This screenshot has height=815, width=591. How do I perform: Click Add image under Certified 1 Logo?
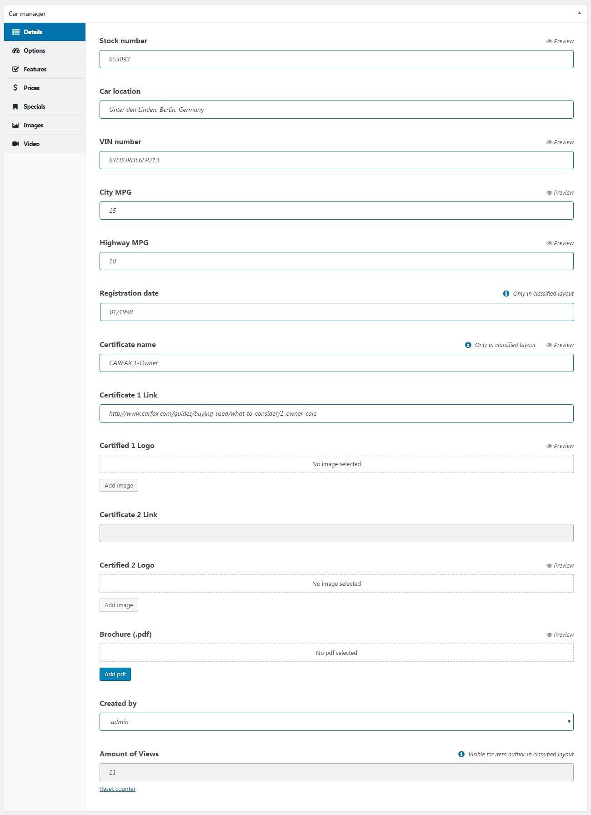pos(119,485)
